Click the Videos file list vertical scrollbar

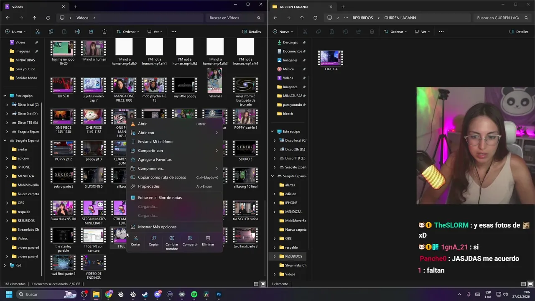tap(265, 238)
